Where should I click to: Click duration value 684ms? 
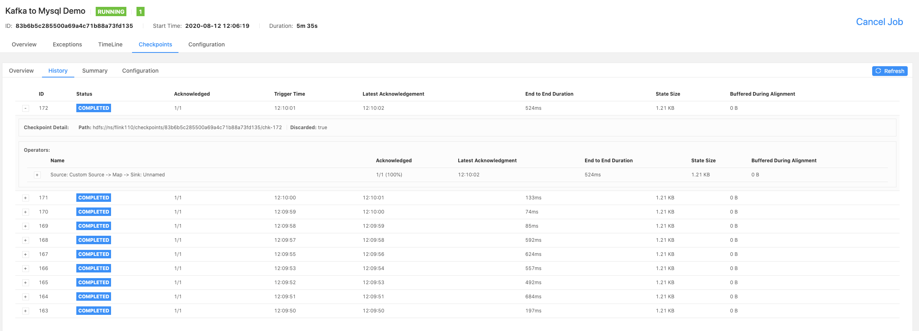pos(533,297)
